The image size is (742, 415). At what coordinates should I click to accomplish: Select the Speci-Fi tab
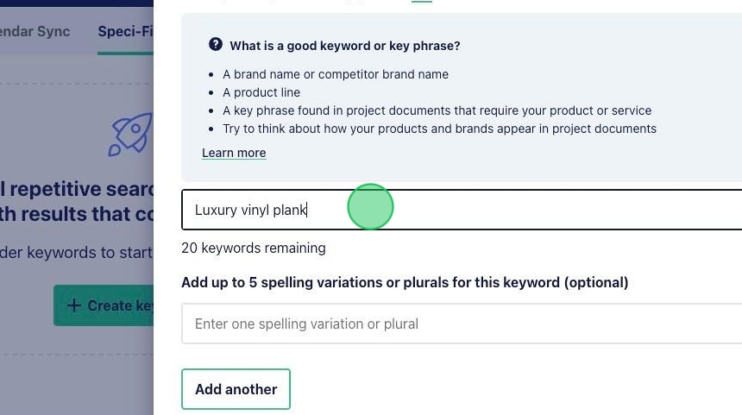click(x=125, y=31)
